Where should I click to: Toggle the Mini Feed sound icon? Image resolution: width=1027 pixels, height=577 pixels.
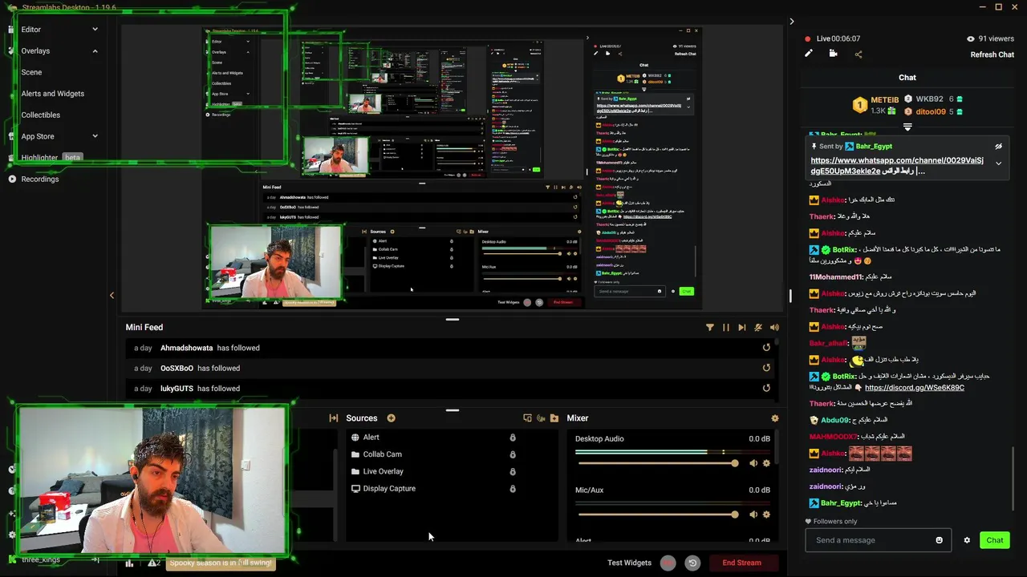coord(774,327)
